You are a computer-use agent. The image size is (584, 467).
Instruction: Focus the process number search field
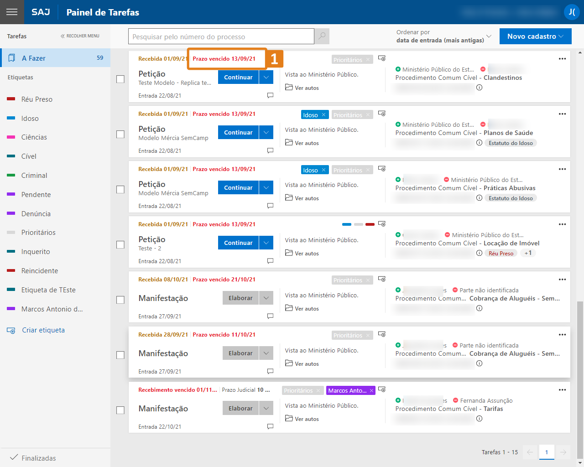(x=221, y=36)
